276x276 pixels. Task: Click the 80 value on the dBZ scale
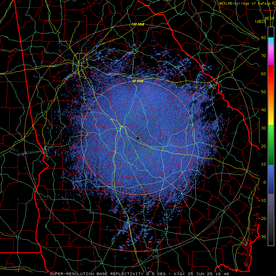263,37
